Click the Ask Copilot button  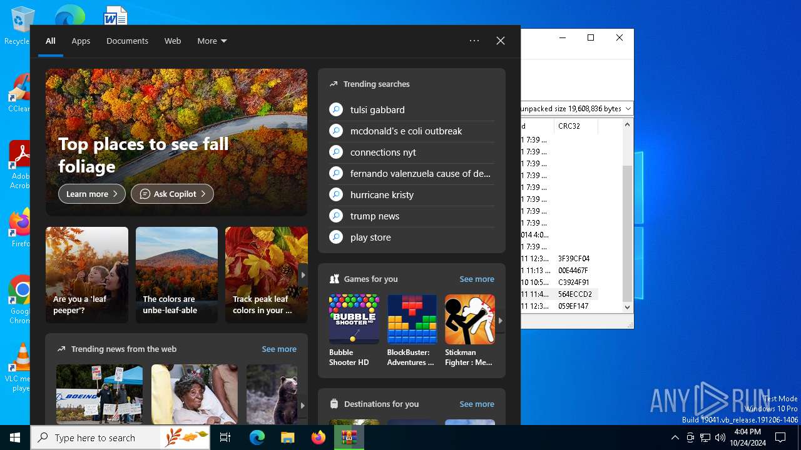[172, 194]
